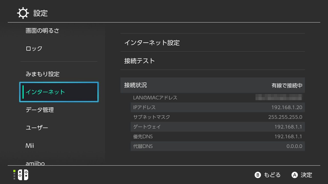Click the B button icon
The width and height of the screenshot is (328, 184).
coord(258,175)
